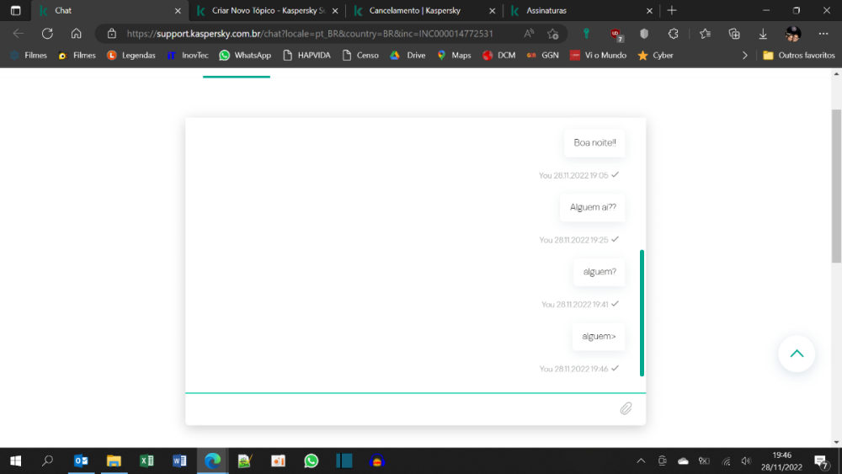Open the taskbar clock and date

click(781, 461)
